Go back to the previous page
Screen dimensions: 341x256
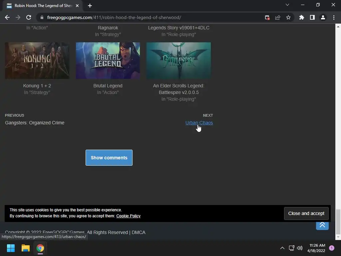click(x=7, y=17)
